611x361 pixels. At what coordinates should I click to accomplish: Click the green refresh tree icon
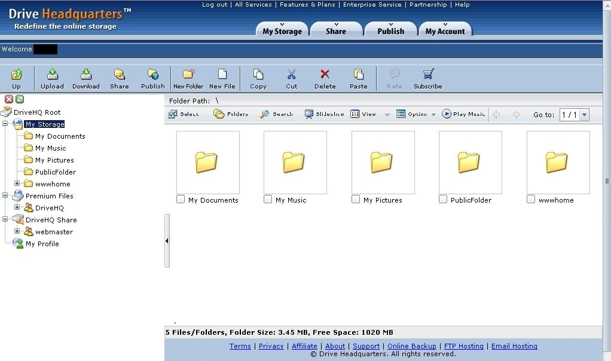click(x=20, y=99)
